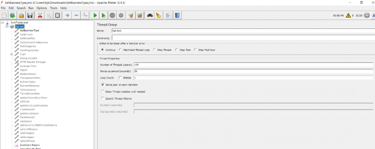
Task: Toggle Same user on each iteration
Action: click(x=103, y=85)
